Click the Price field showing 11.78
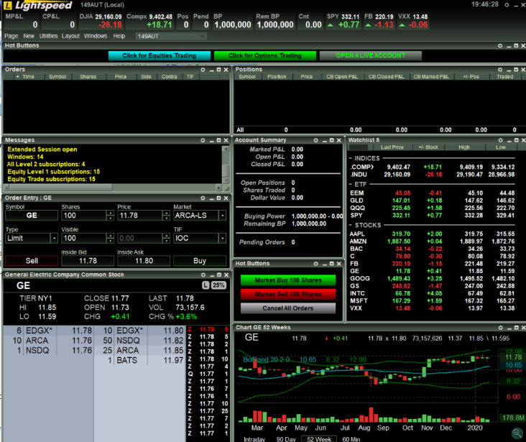Viewport: 526px width, 442px height. (139, 216)
